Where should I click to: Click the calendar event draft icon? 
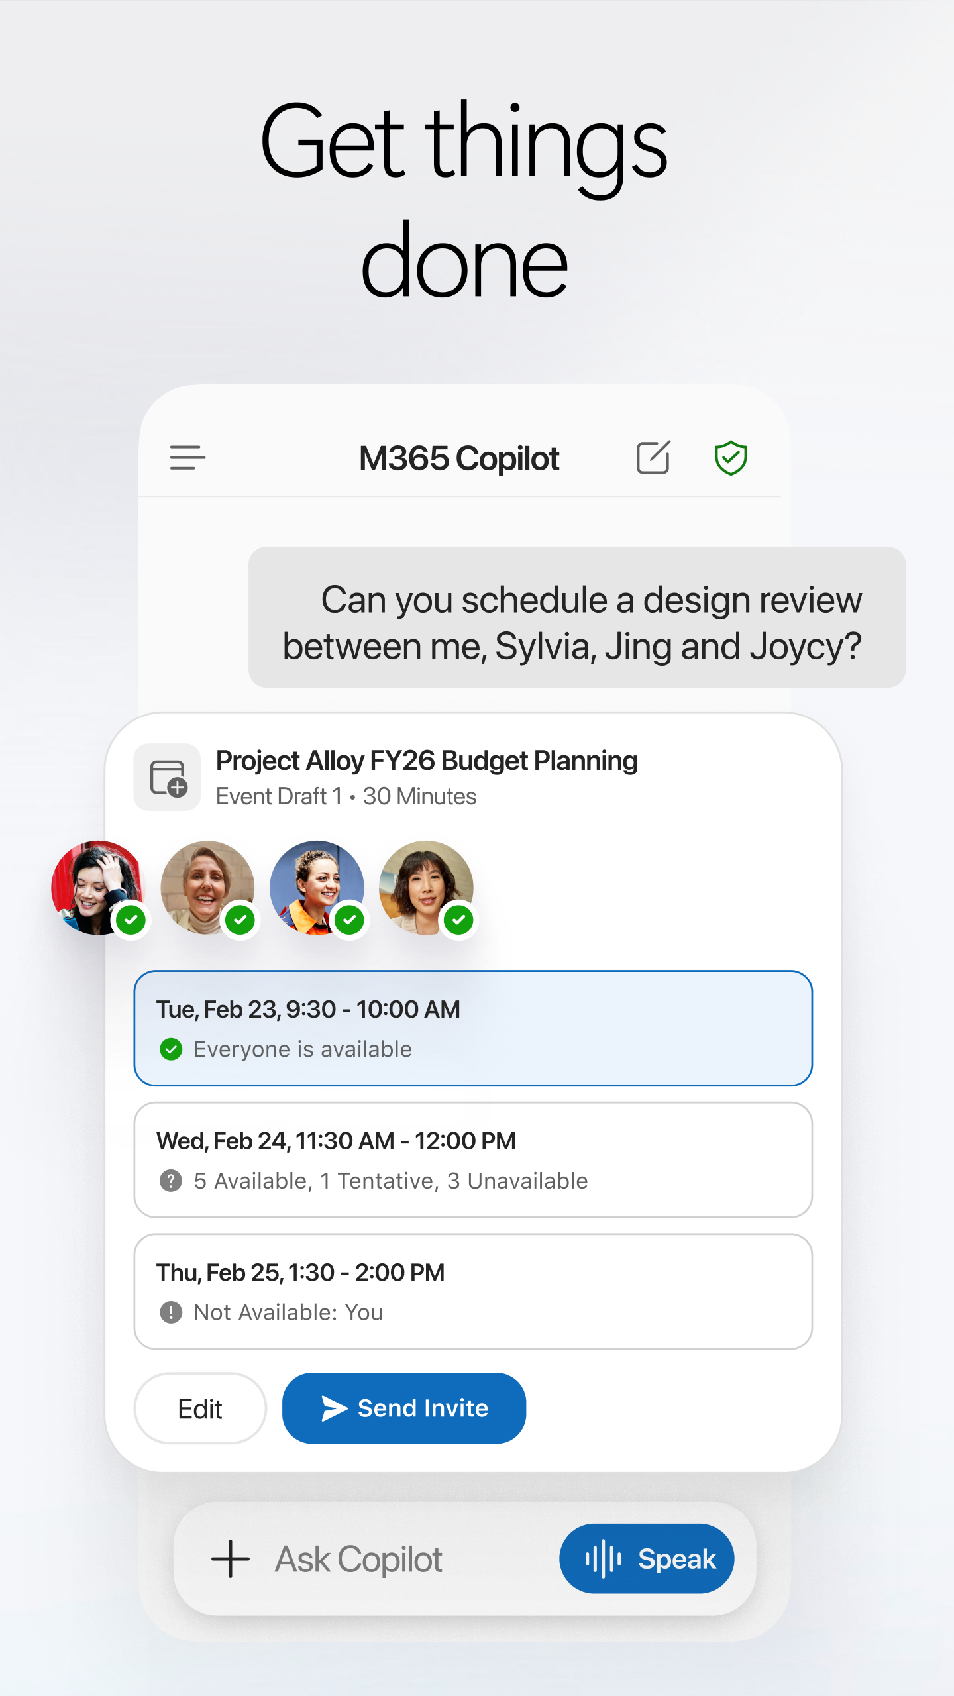[168, 777]
